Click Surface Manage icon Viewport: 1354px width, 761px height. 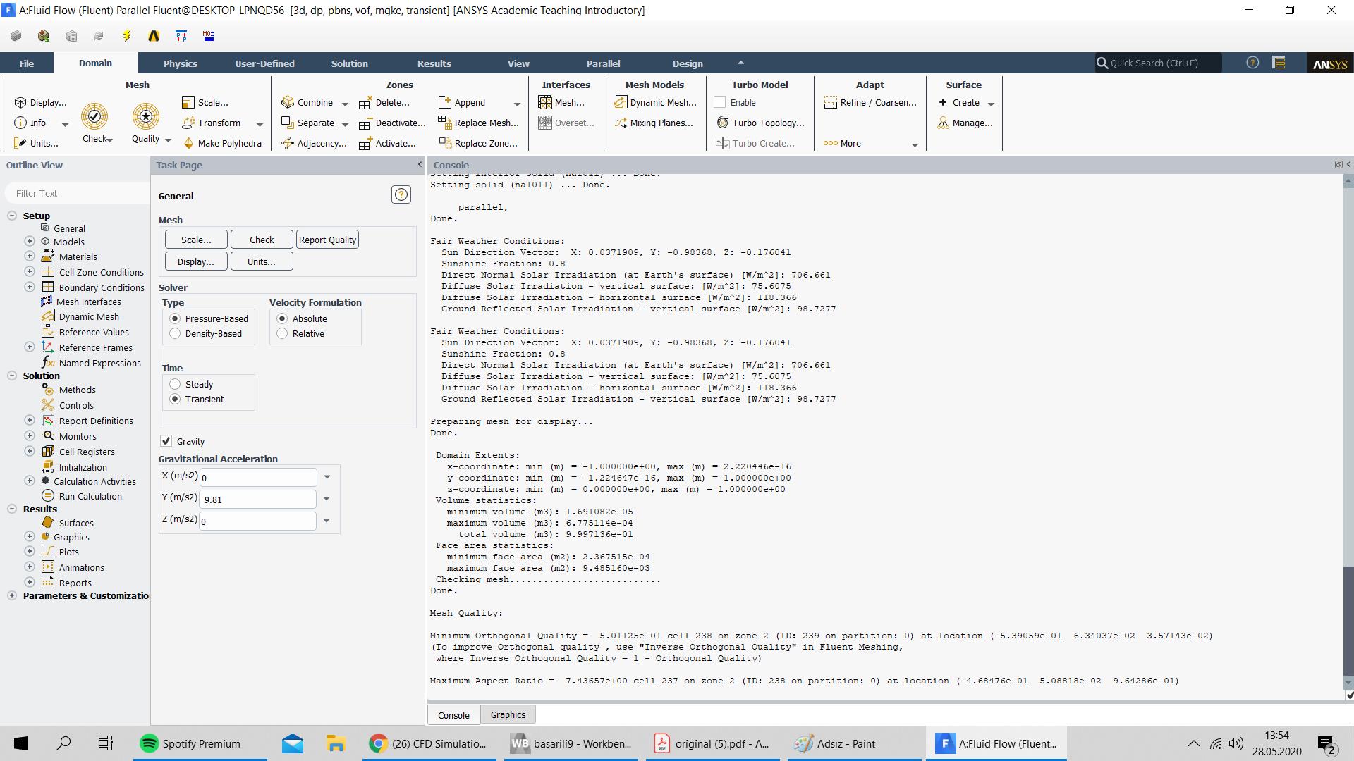[x=943, y=123]
